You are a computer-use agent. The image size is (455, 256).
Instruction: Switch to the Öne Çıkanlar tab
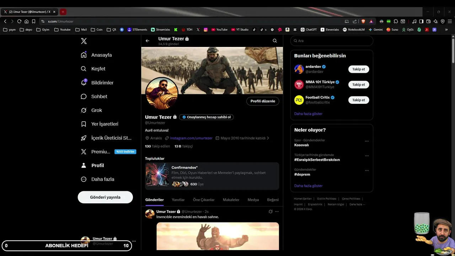(204, 200)
